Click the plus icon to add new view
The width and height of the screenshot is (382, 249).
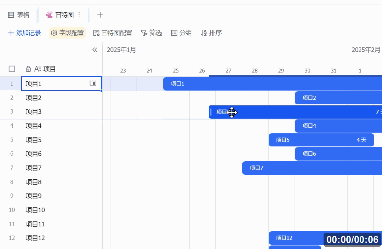[x=100, y=15]
